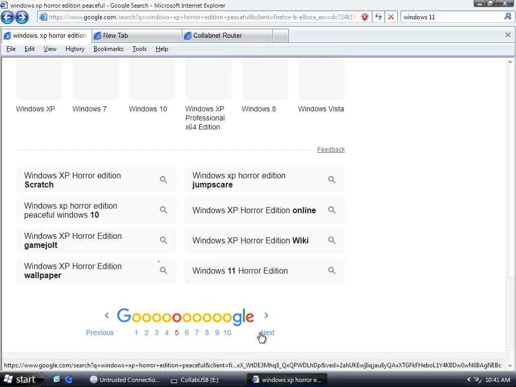Go to results page 7
The height and width of the screenshot is (387, 516).
197,333
